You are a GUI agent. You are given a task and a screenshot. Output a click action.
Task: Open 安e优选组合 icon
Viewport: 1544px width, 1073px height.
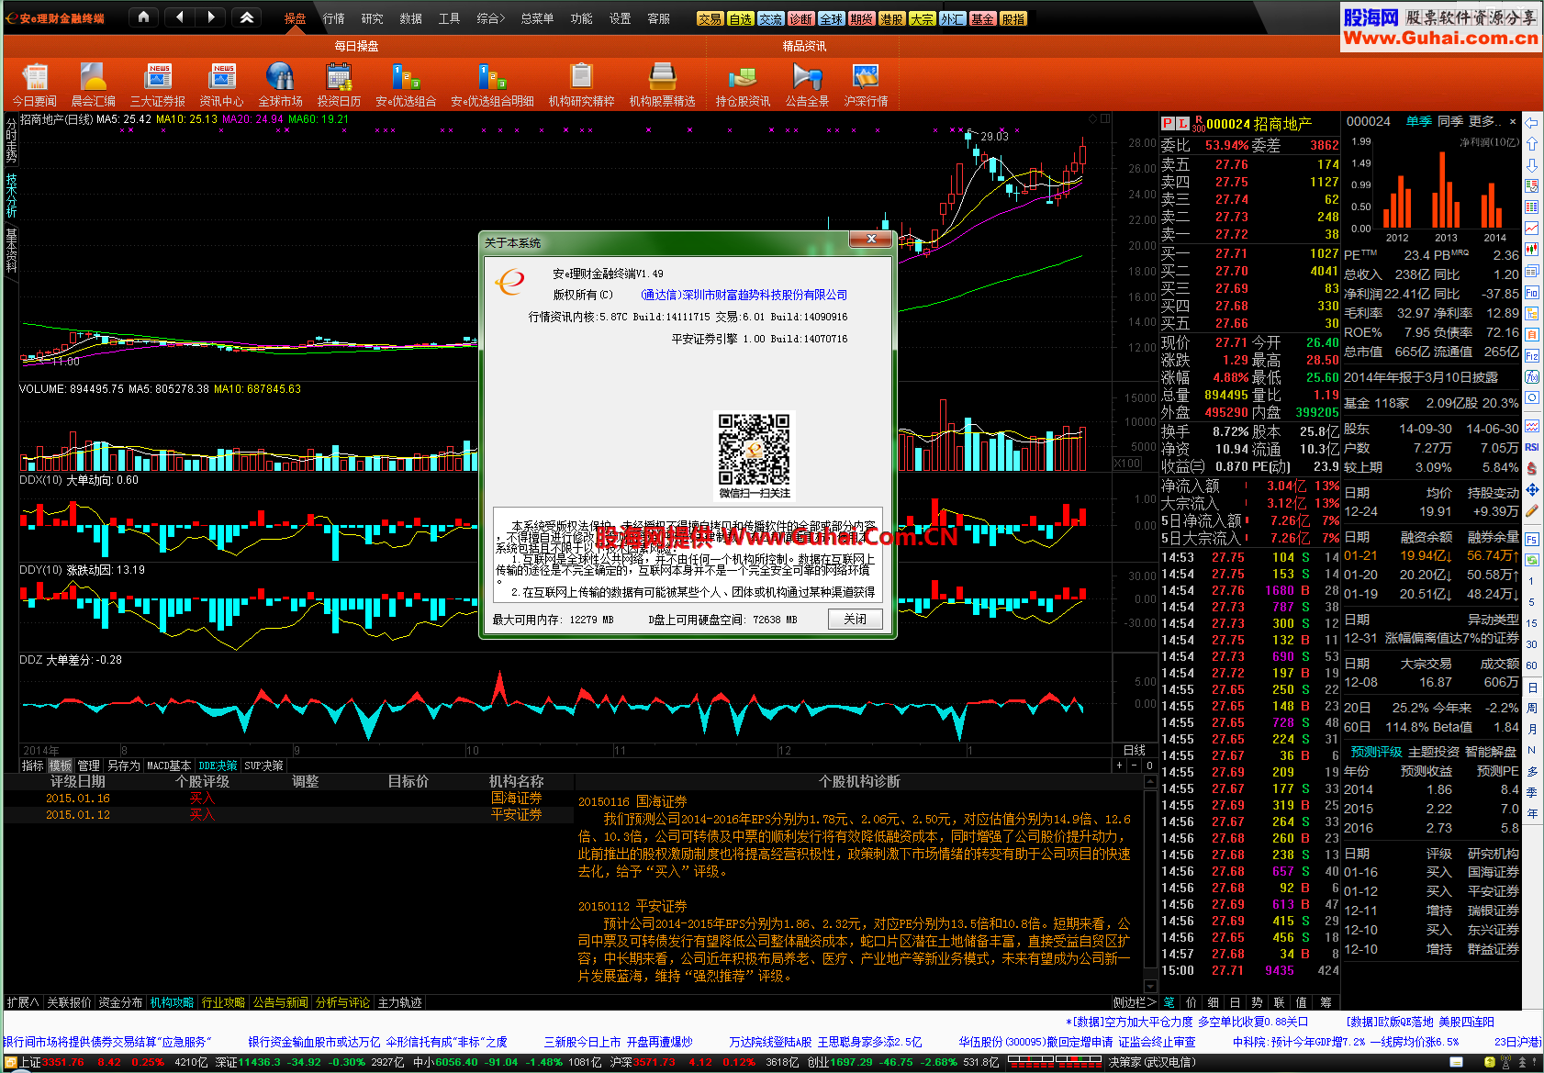click(406, 84)
